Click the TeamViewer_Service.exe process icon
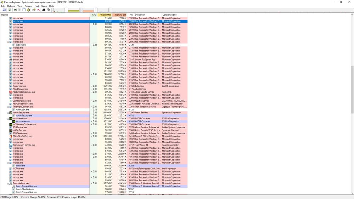This screenshot has height=199, width=354. [x=11, y=145]
